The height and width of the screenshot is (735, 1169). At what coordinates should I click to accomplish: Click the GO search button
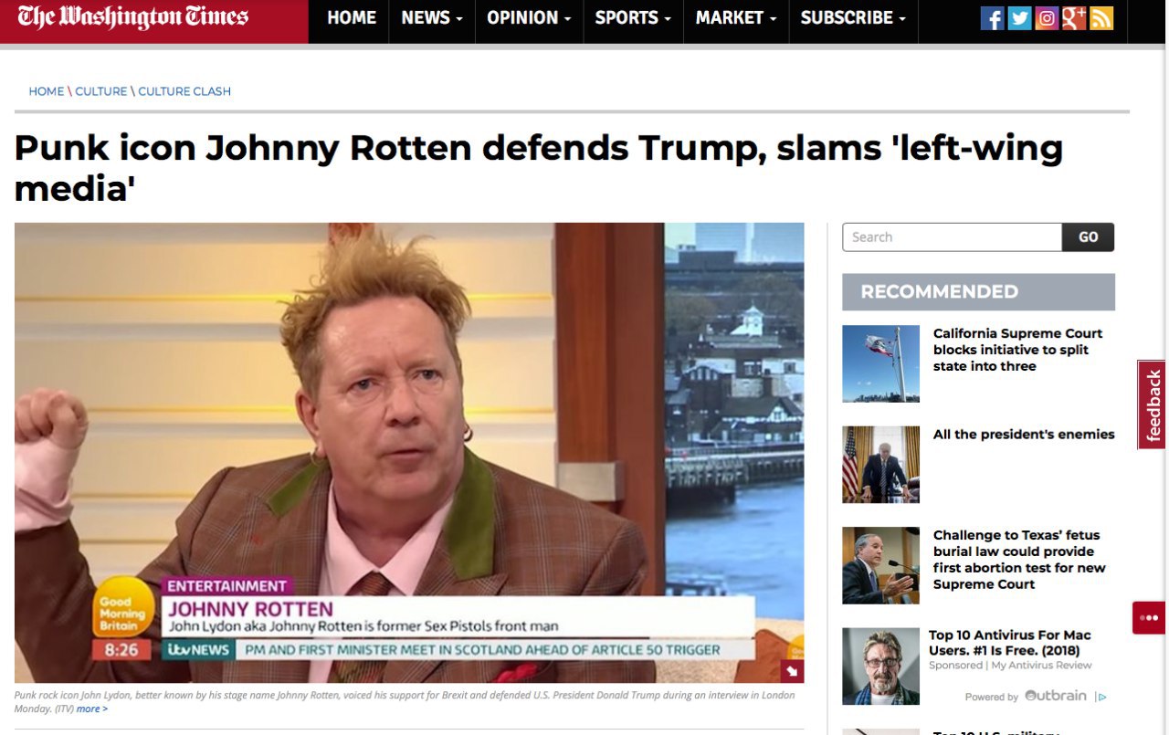pyautogui.click(x=1088, y=237)
